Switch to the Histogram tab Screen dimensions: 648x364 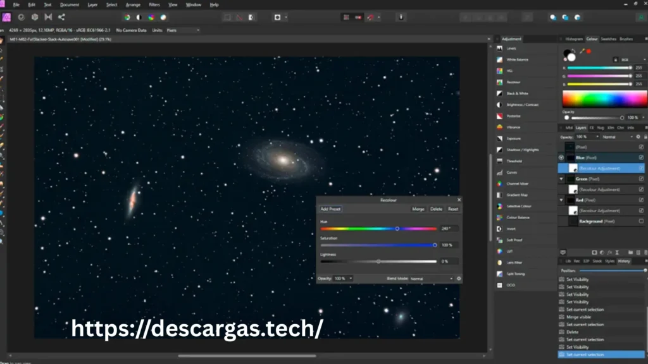[x=574, y=39]
